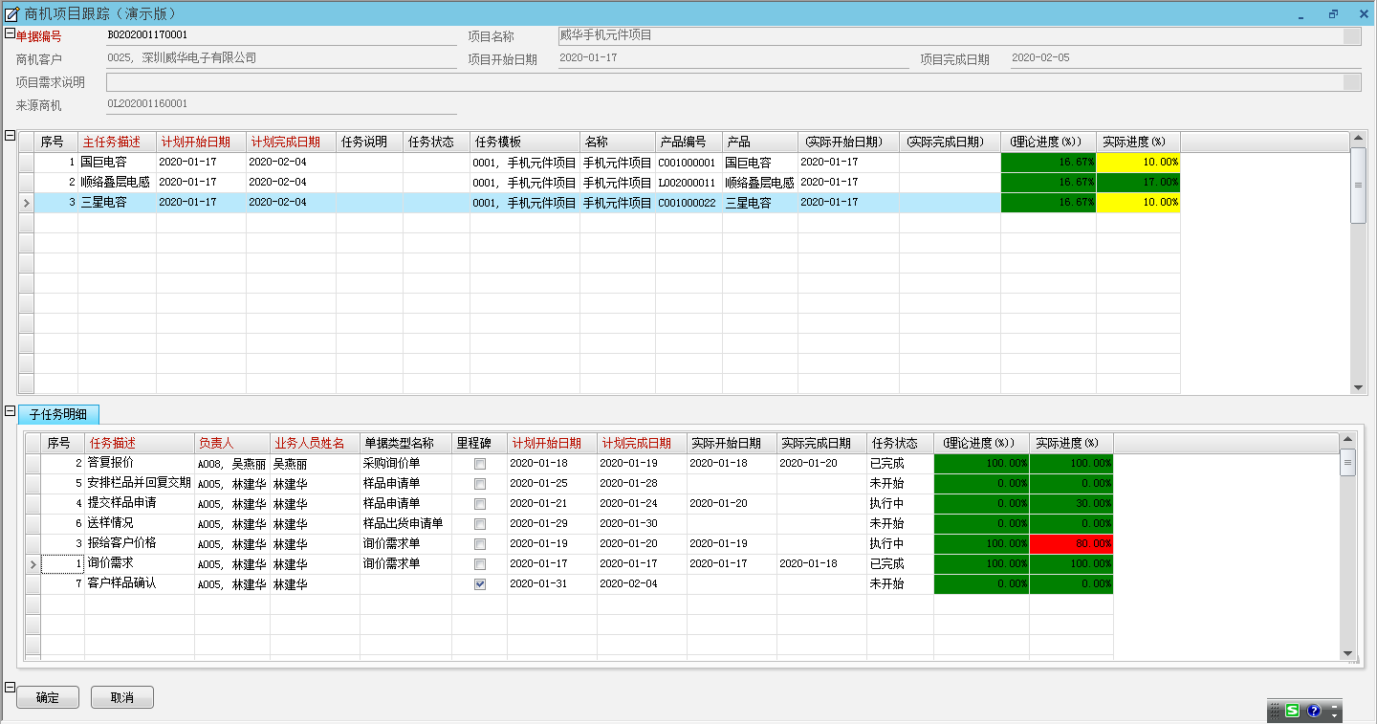Click product code cell L002000011
This screenshot has height=724, width=1377.
click(688, 182)
